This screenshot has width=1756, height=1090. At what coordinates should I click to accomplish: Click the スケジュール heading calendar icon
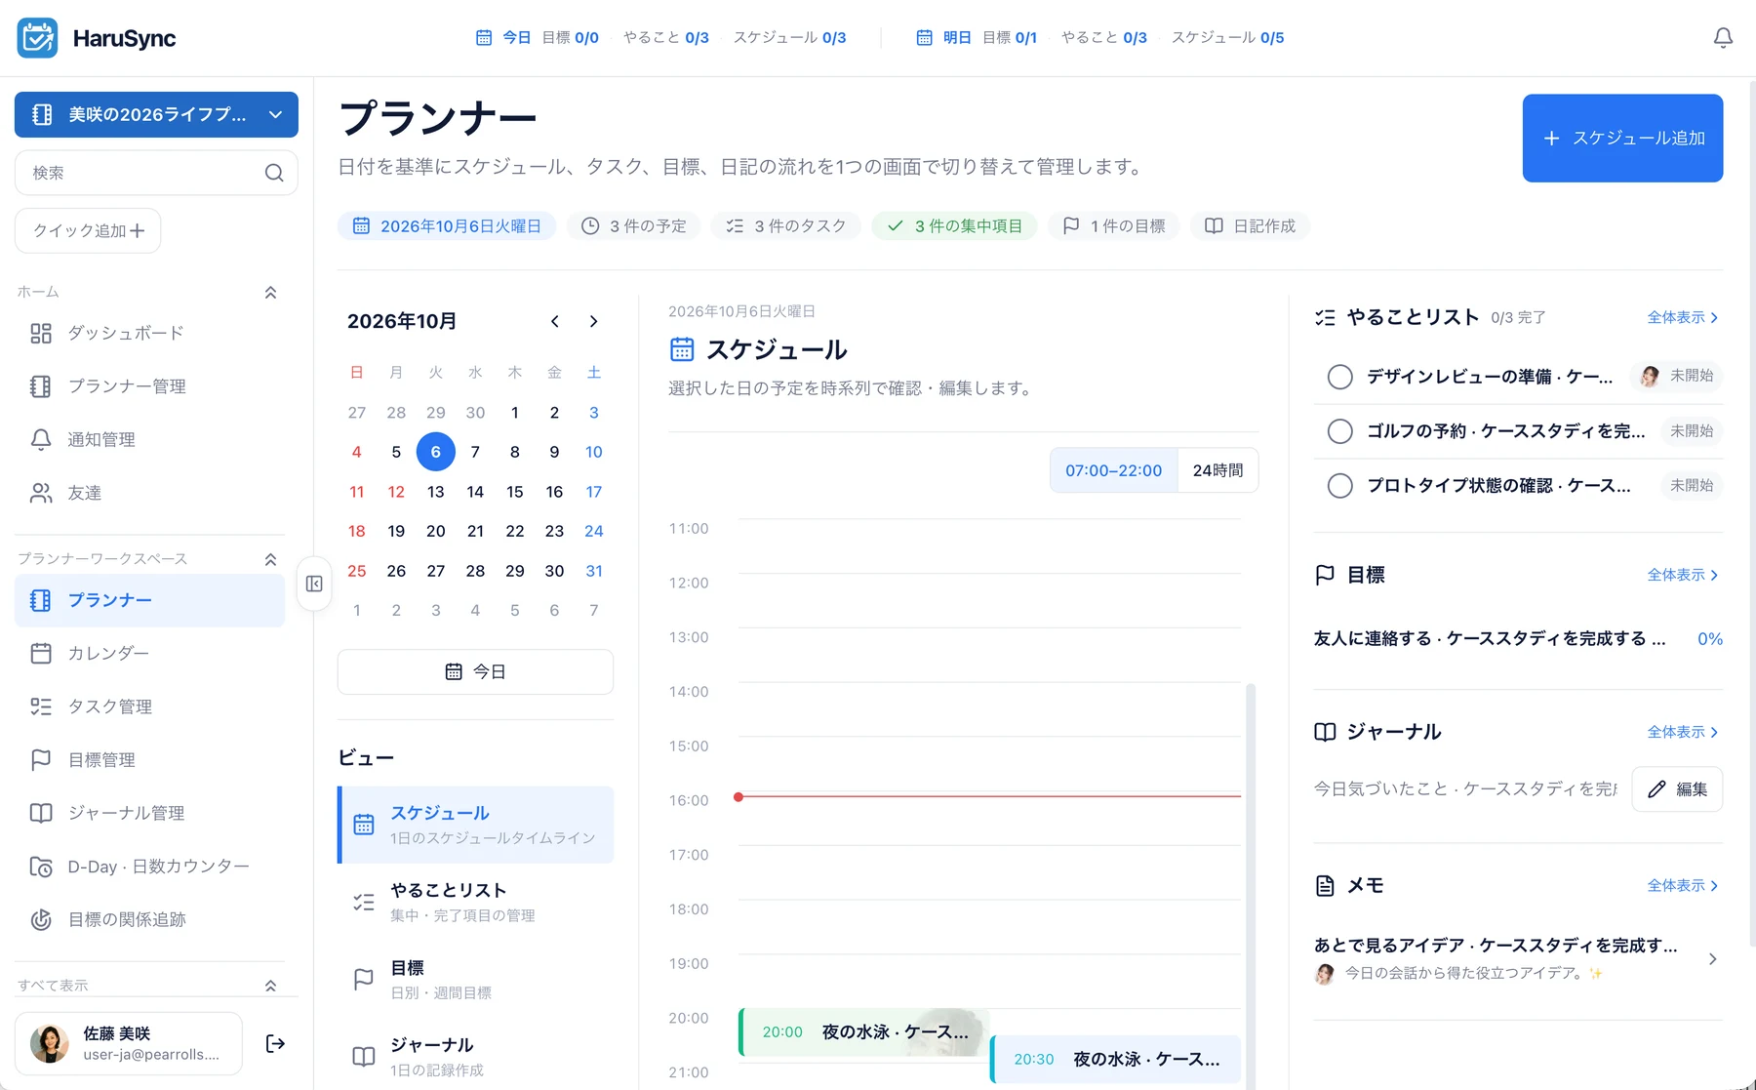tap(682, 349)
